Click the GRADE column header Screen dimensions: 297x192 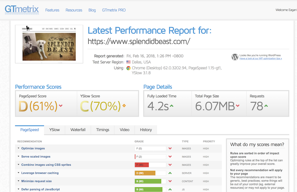coord(139,142)
